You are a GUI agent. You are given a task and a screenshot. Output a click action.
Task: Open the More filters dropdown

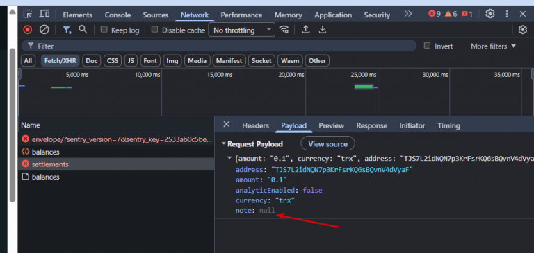pos(493,46)
